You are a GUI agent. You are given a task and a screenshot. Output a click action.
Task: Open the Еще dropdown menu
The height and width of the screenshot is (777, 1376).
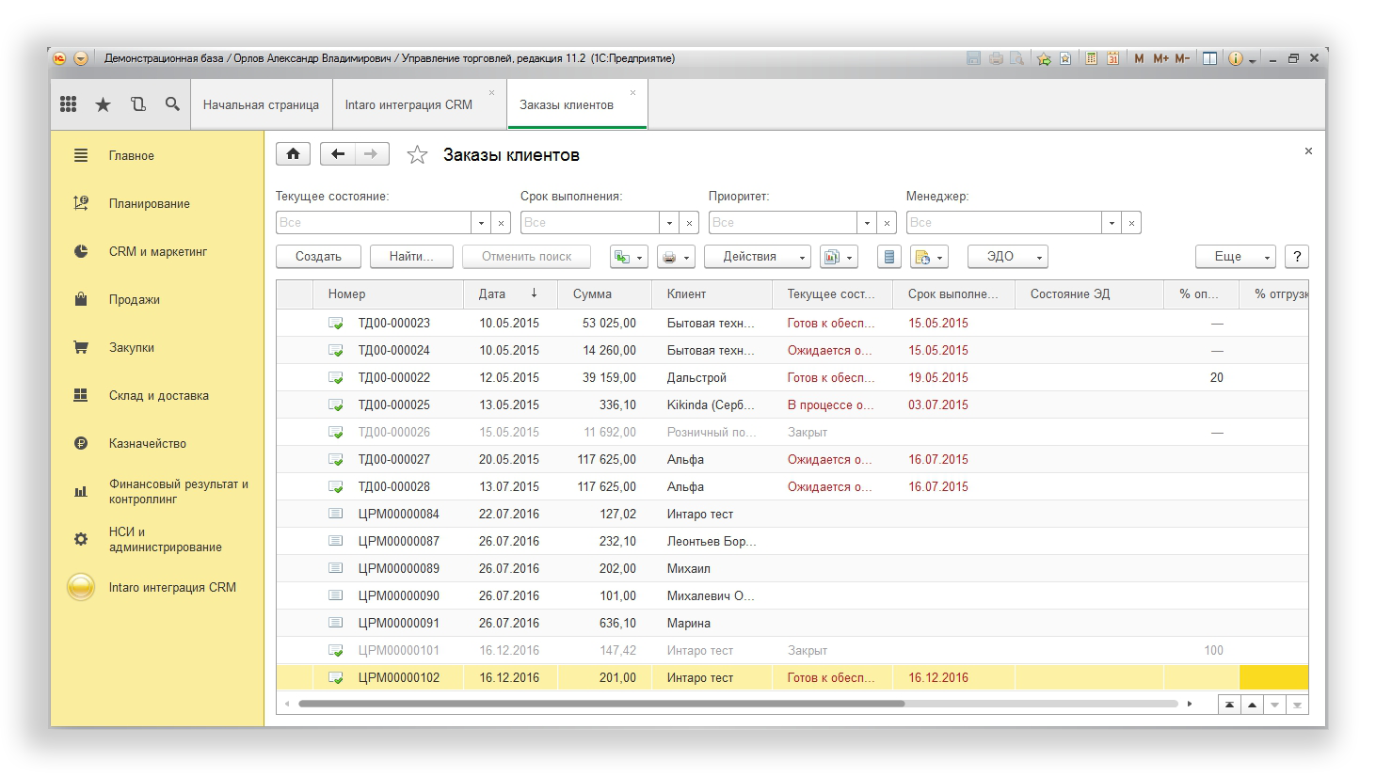click(x=1236, y=257)
